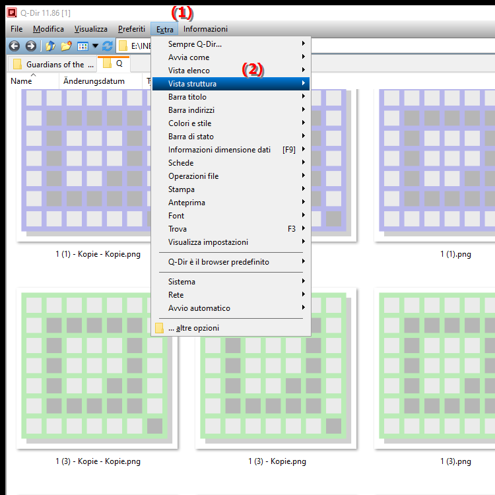Select the thumbnail of 1 (3) - Kopie.png
Viewport: 495px width, 495px height.
276,391
